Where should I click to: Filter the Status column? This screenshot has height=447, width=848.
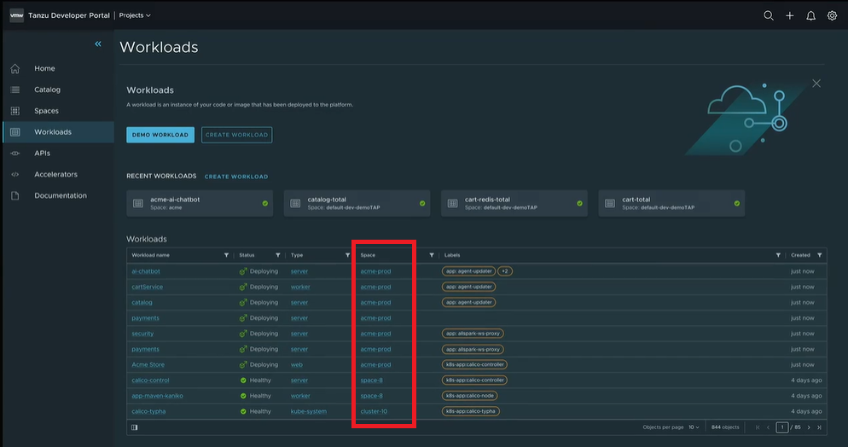278,255
